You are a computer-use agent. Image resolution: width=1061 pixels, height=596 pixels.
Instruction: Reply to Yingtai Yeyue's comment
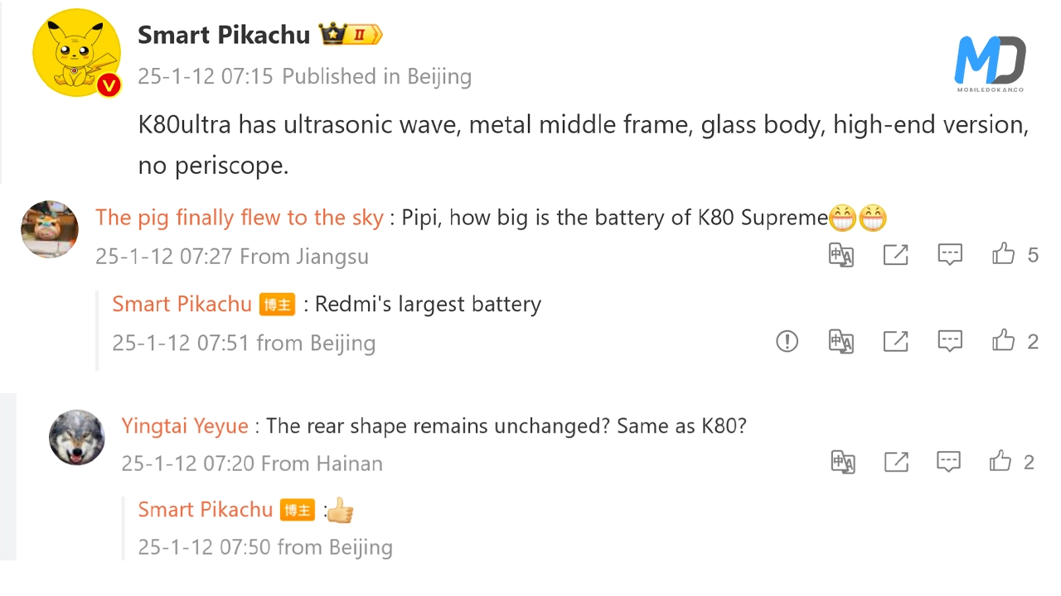coord(948,462)
